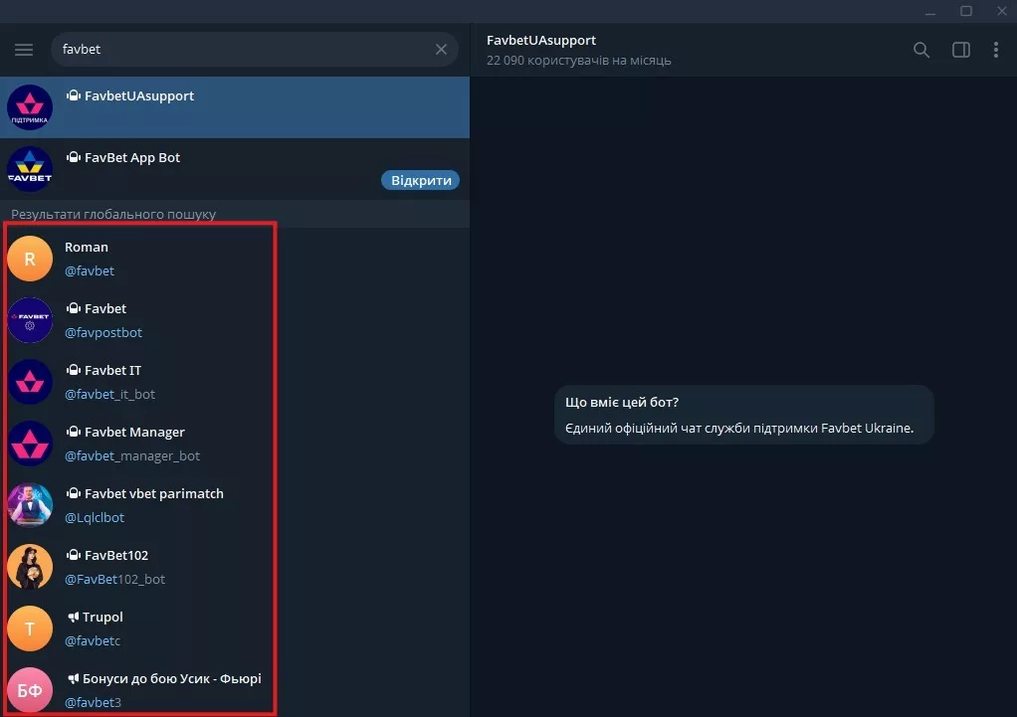Click bot icon beside Favbet Manager
Viewport: 1017px width, 717px height.
pos(74,432)
